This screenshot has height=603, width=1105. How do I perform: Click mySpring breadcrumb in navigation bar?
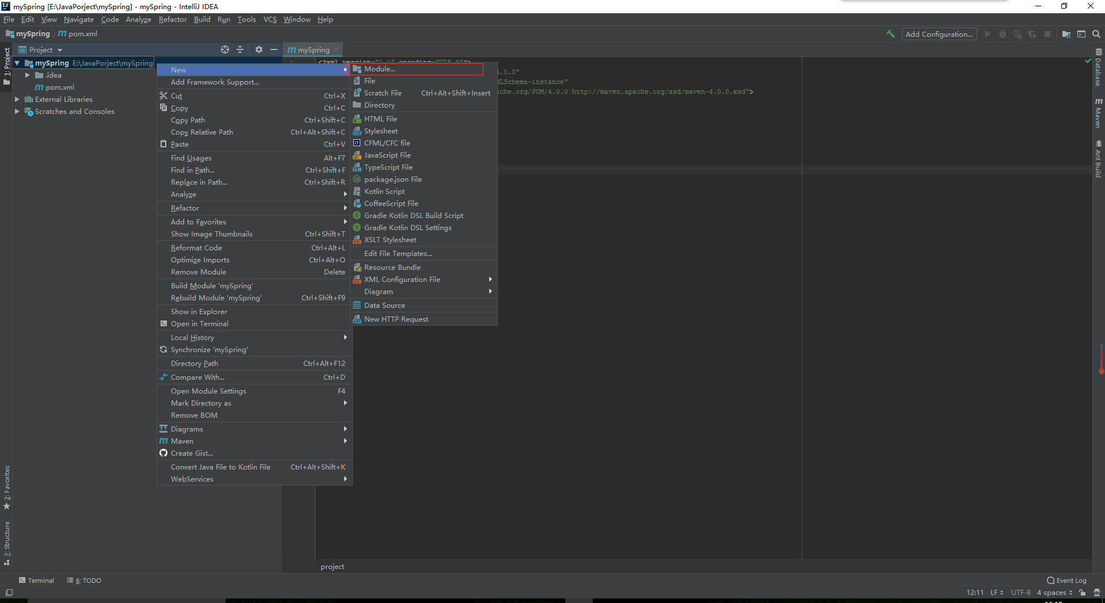(x=28, y=34)
